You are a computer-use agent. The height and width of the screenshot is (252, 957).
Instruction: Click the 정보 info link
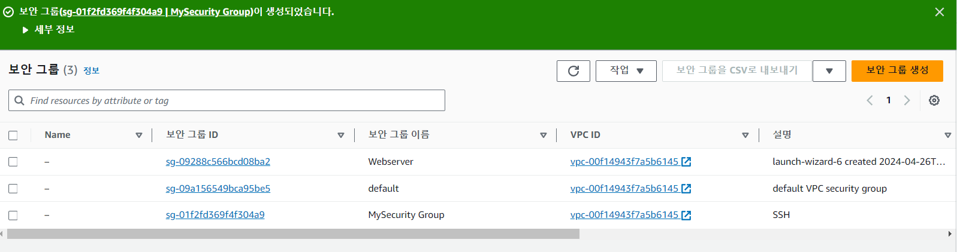pyautogui.click(x=91, y=70)
